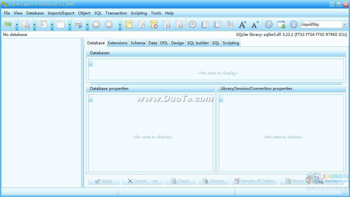Open the Tools menu

(x=156, y=13)
